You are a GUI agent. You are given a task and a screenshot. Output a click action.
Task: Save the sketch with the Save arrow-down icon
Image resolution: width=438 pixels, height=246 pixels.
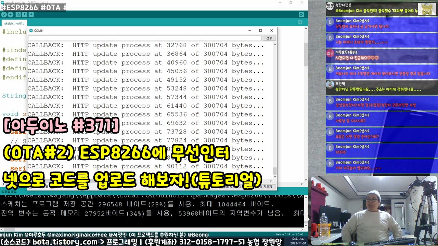click(31, 14)
